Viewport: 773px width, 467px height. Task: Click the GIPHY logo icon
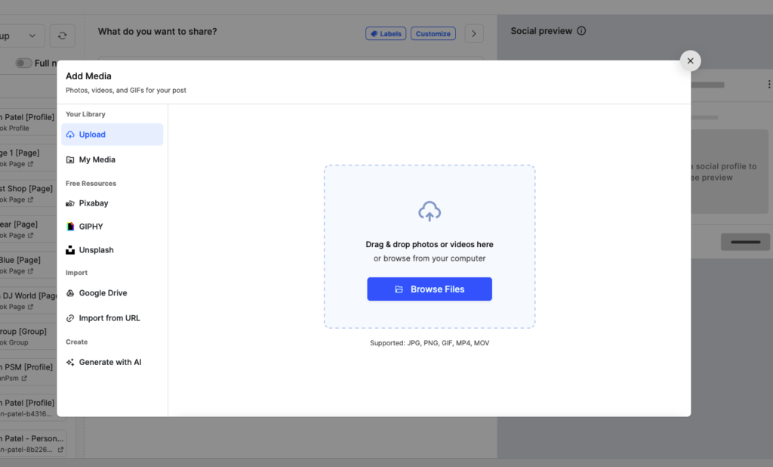point(70,227)
